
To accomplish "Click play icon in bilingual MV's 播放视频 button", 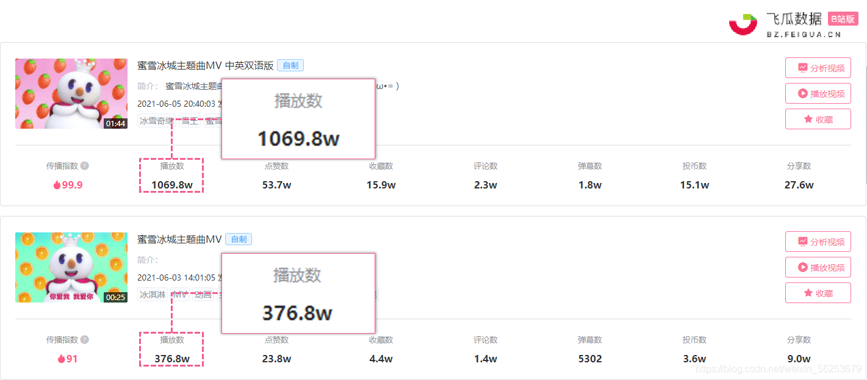I will [x=802, y=93].
